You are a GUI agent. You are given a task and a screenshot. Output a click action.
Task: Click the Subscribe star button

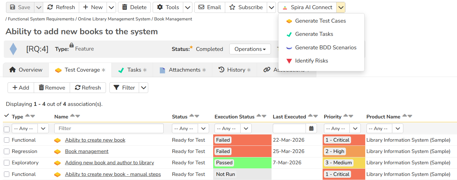(246, 7)
